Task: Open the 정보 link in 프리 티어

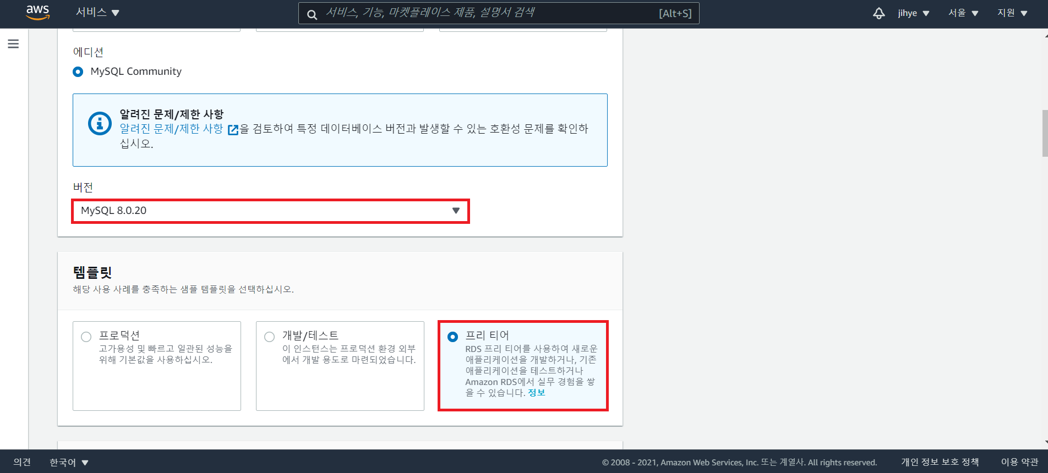Action: 537,393
